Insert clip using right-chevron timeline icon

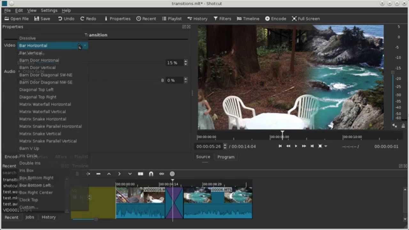[119, 174]
